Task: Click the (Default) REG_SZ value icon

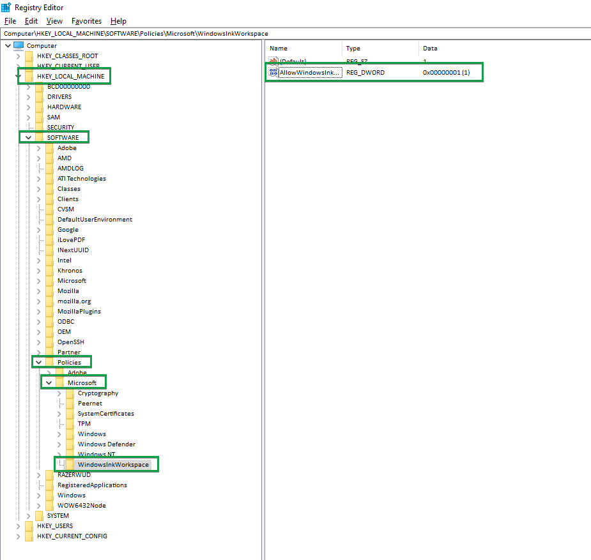Action: point(273,61)
